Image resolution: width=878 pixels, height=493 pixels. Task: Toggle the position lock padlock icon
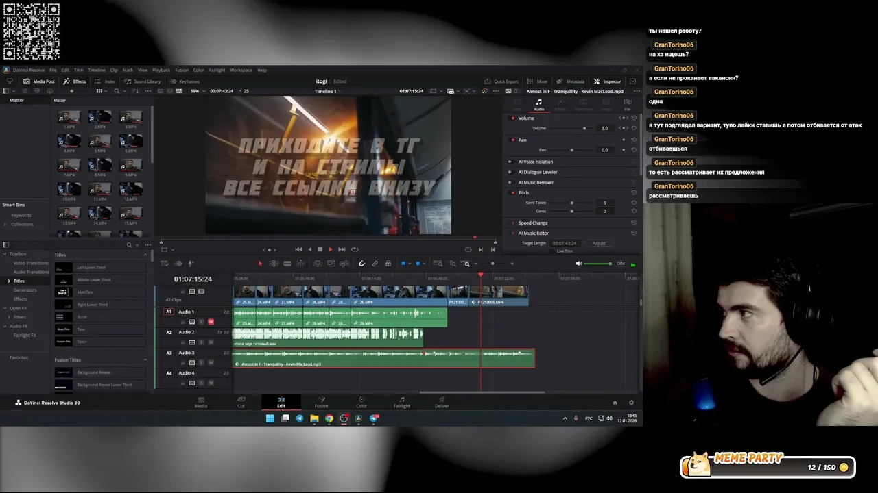[x=388, y=264]
